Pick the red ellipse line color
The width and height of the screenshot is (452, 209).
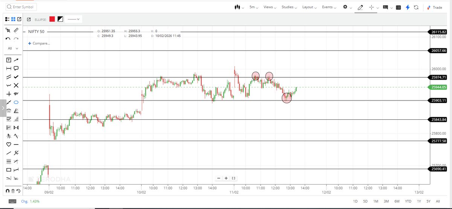point(52,19)
